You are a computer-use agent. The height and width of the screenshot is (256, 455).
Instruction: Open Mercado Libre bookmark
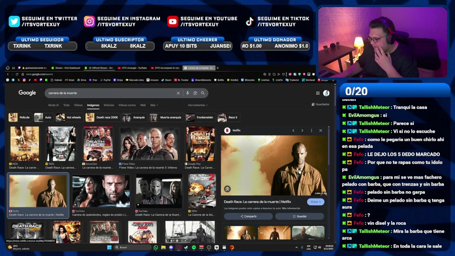coord(134,80)
